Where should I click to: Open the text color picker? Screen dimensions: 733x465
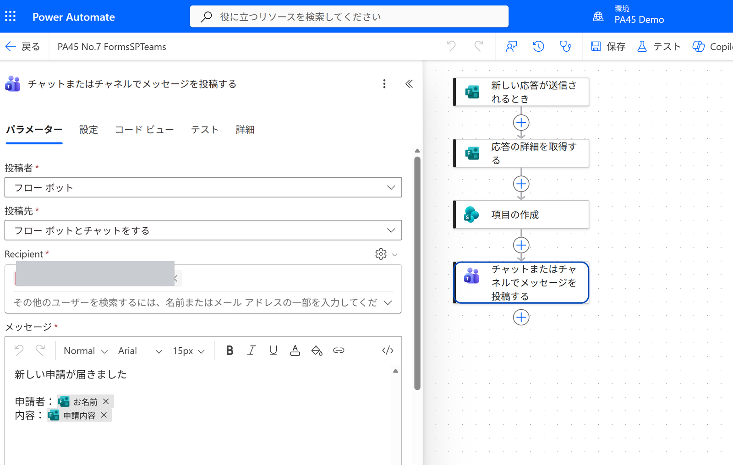pos(295,350)
